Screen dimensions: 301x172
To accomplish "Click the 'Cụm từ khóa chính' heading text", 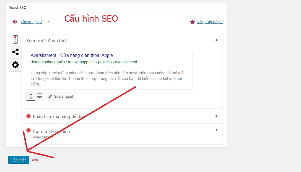I will tap(51, 131).
